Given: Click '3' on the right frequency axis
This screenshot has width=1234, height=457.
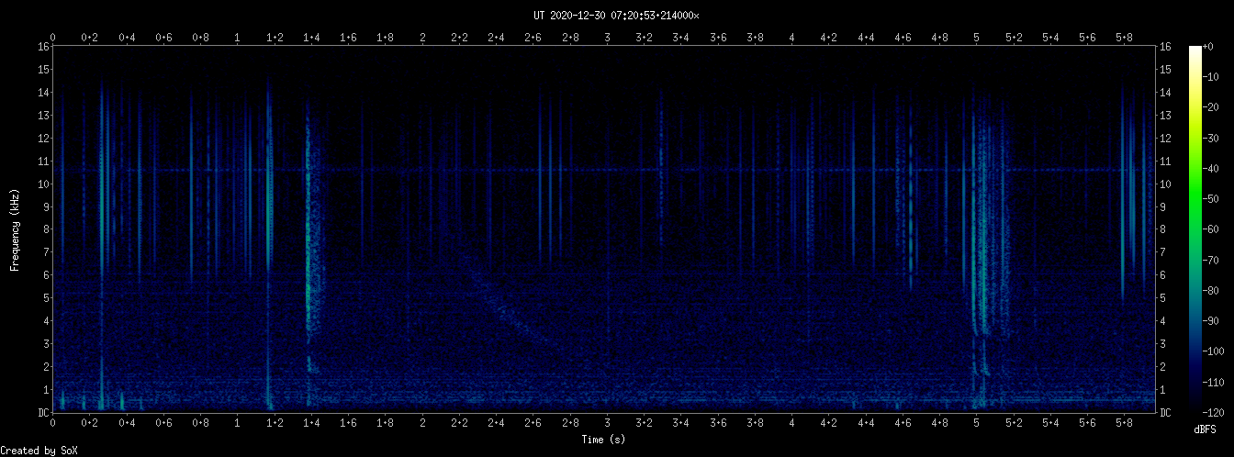Looking at the screenshot, I should pos(1163,344).
